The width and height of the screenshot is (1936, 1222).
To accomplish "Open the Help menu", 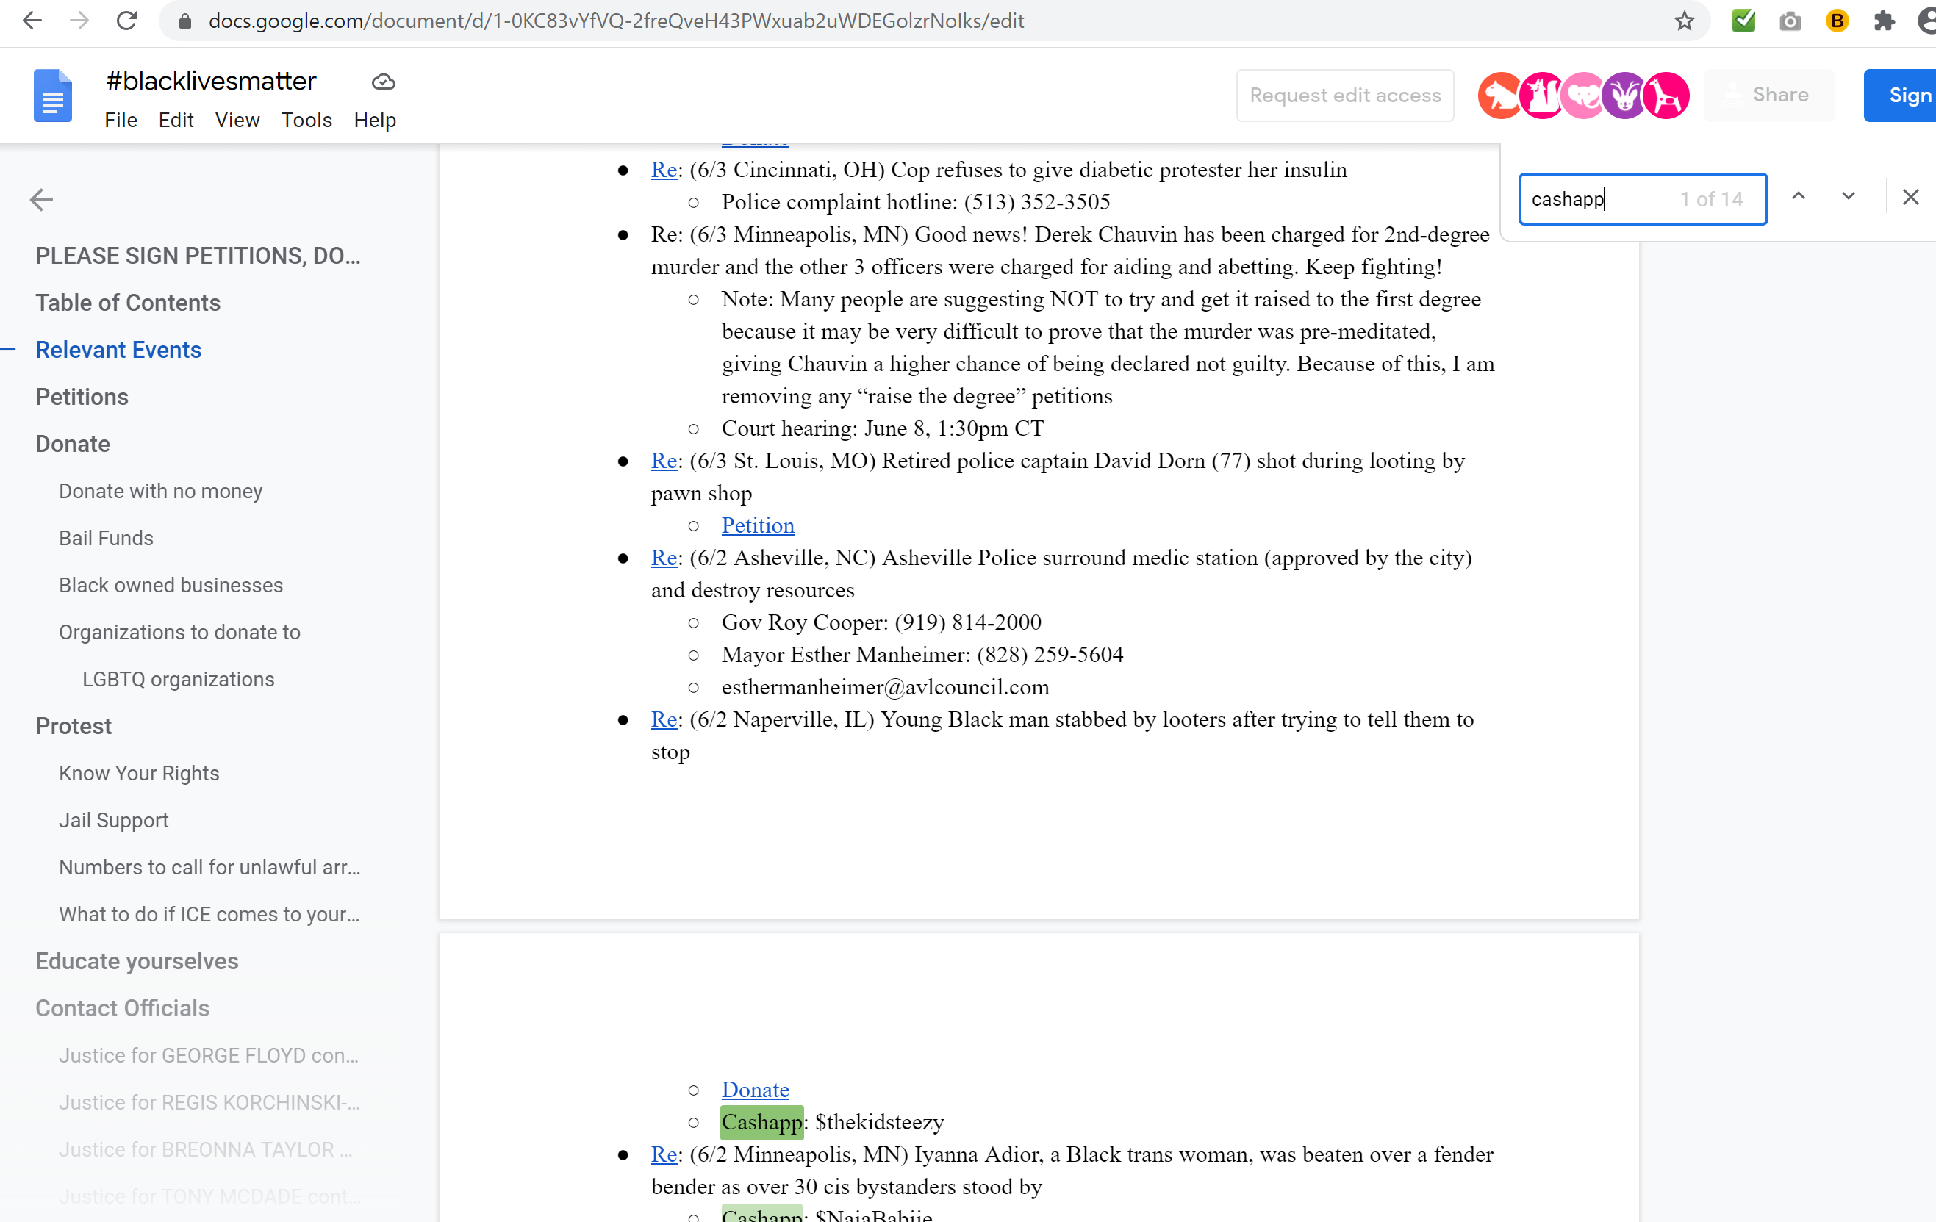I will (375, 120).
